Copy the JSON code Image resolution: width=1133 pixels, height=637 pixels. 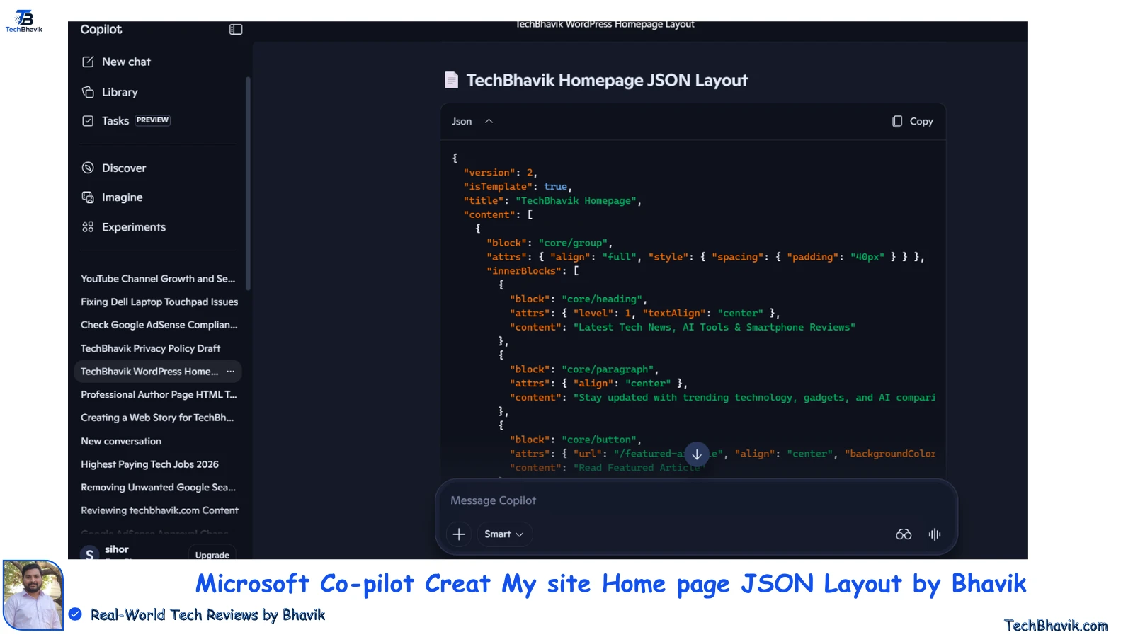coord(912,122)
